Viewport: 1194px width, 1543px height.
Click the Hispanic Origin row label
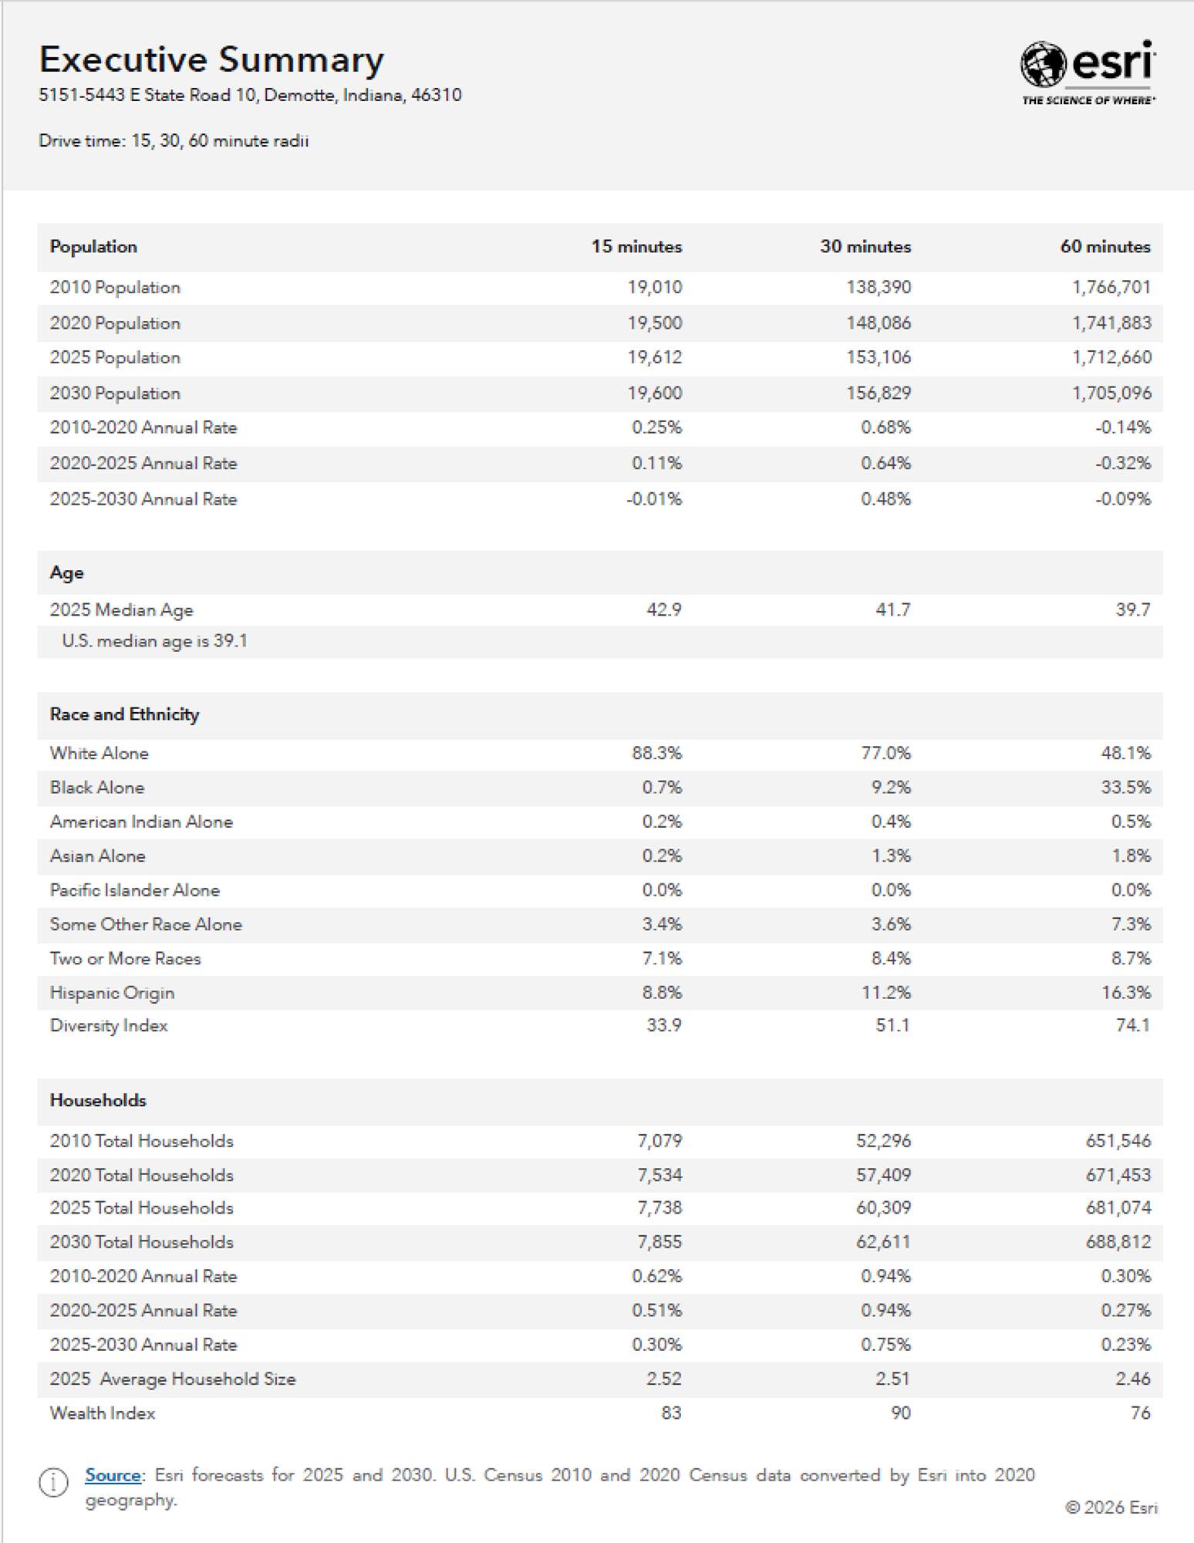(x=112, y=992)
